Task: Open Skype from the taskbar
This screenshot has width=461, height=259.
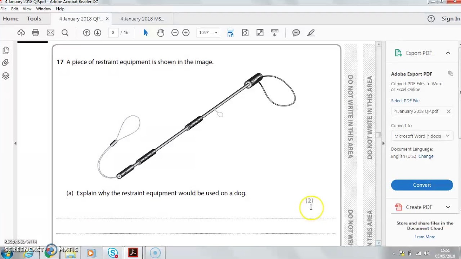Action: tap(113, 253)
